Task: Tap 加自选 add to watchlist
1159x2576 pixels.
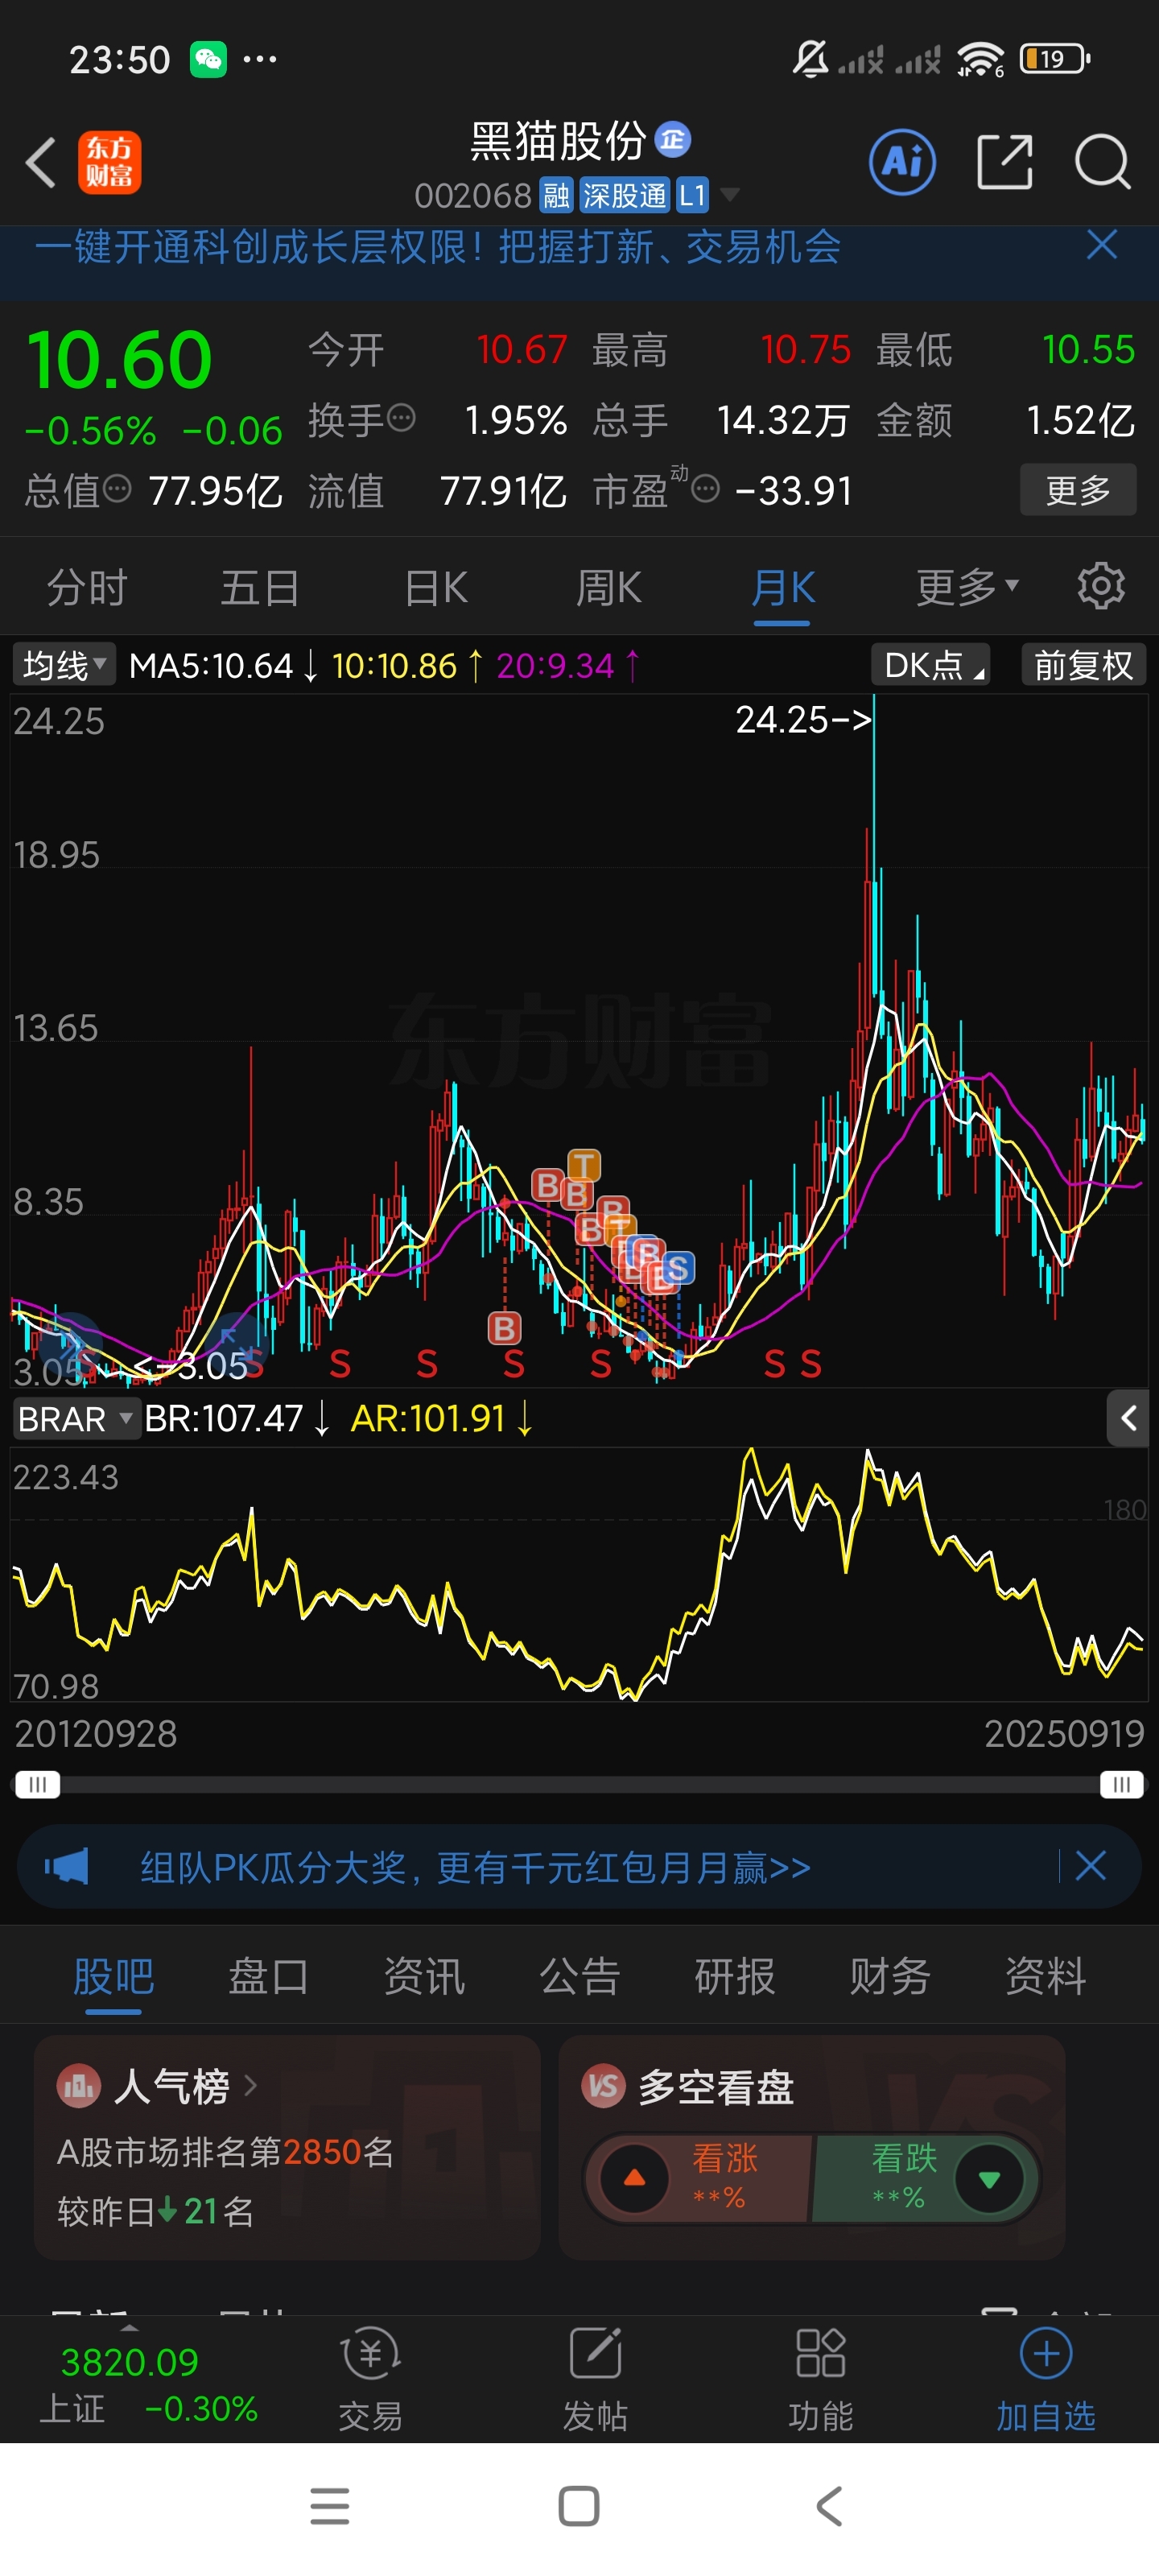Action: tap(1045, 2379)
